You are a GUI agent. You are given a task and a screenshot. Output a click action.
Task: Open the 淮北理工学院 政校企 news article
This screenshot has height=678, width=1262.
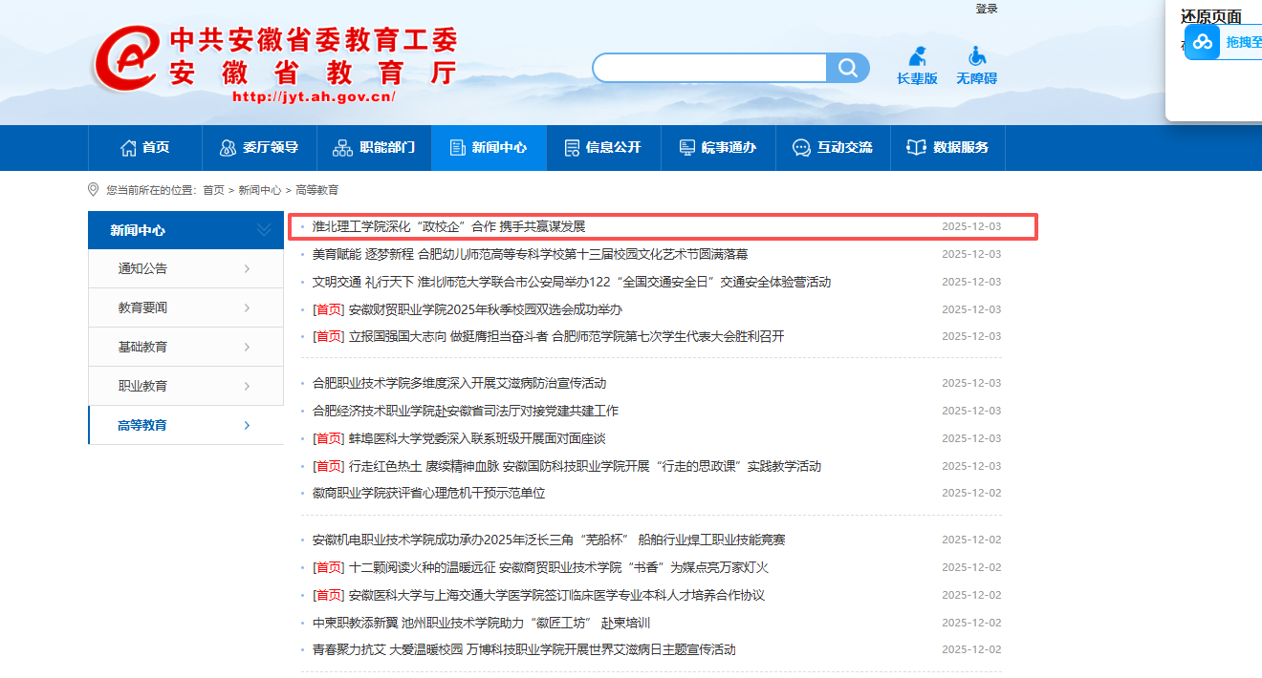pos(448,226)
